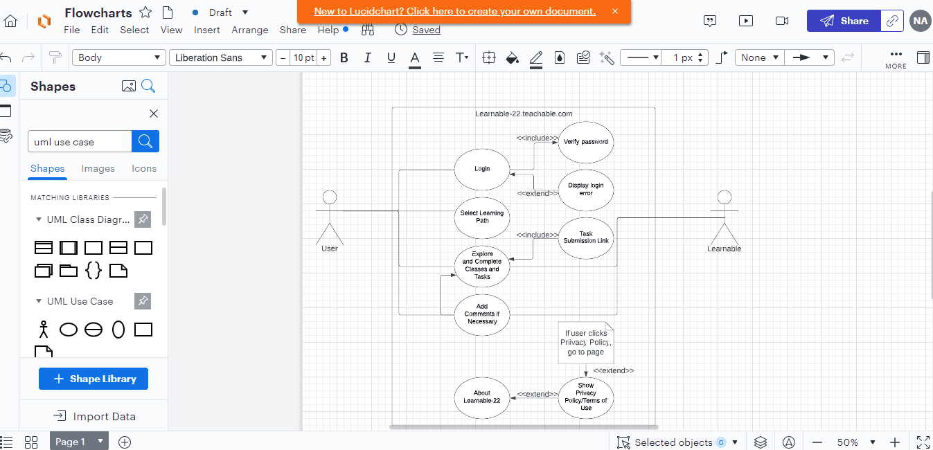Image resolution: width=933 pixels, height=450 pixels.
Task: Star this Flowcharts document
Action: tap(145, 12)
